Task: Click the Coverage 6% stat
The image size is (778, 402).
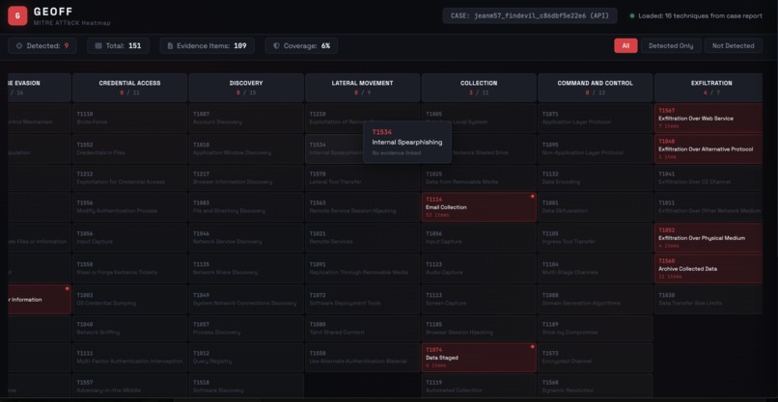Action: (x=301, y=45)
